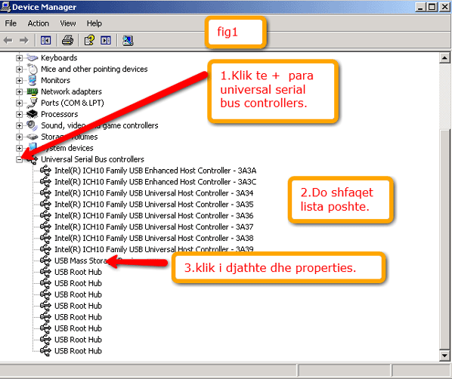The height and width of the screenshot is (379, 452).
Task: Expand the Ports (COM & LPT) node
Action: tap(19, 103)
